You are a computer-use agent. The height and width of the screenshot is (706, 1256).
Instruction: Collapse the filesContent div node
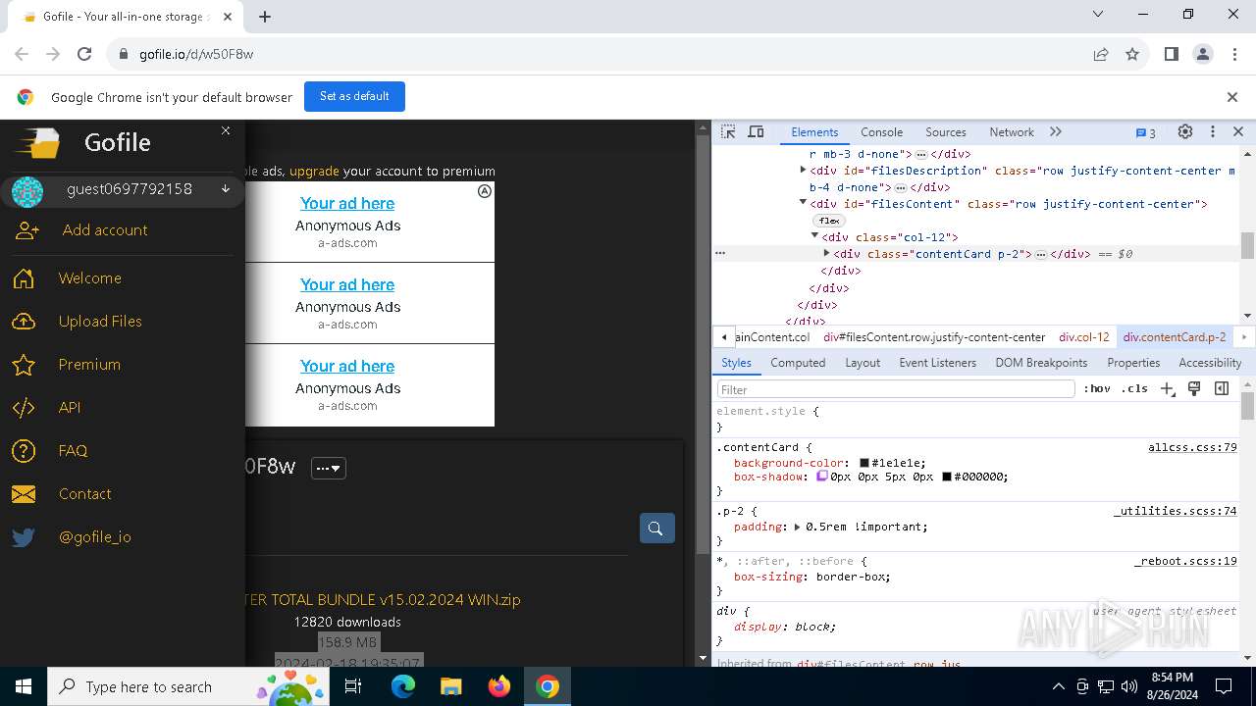click(804, 203)
